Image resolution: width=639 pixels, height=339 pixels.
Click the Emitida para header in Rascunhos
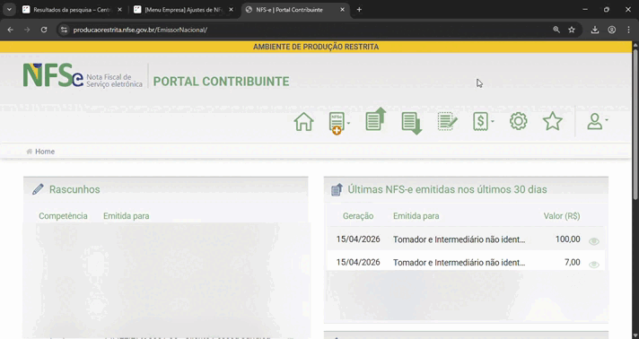coord(126,216)
